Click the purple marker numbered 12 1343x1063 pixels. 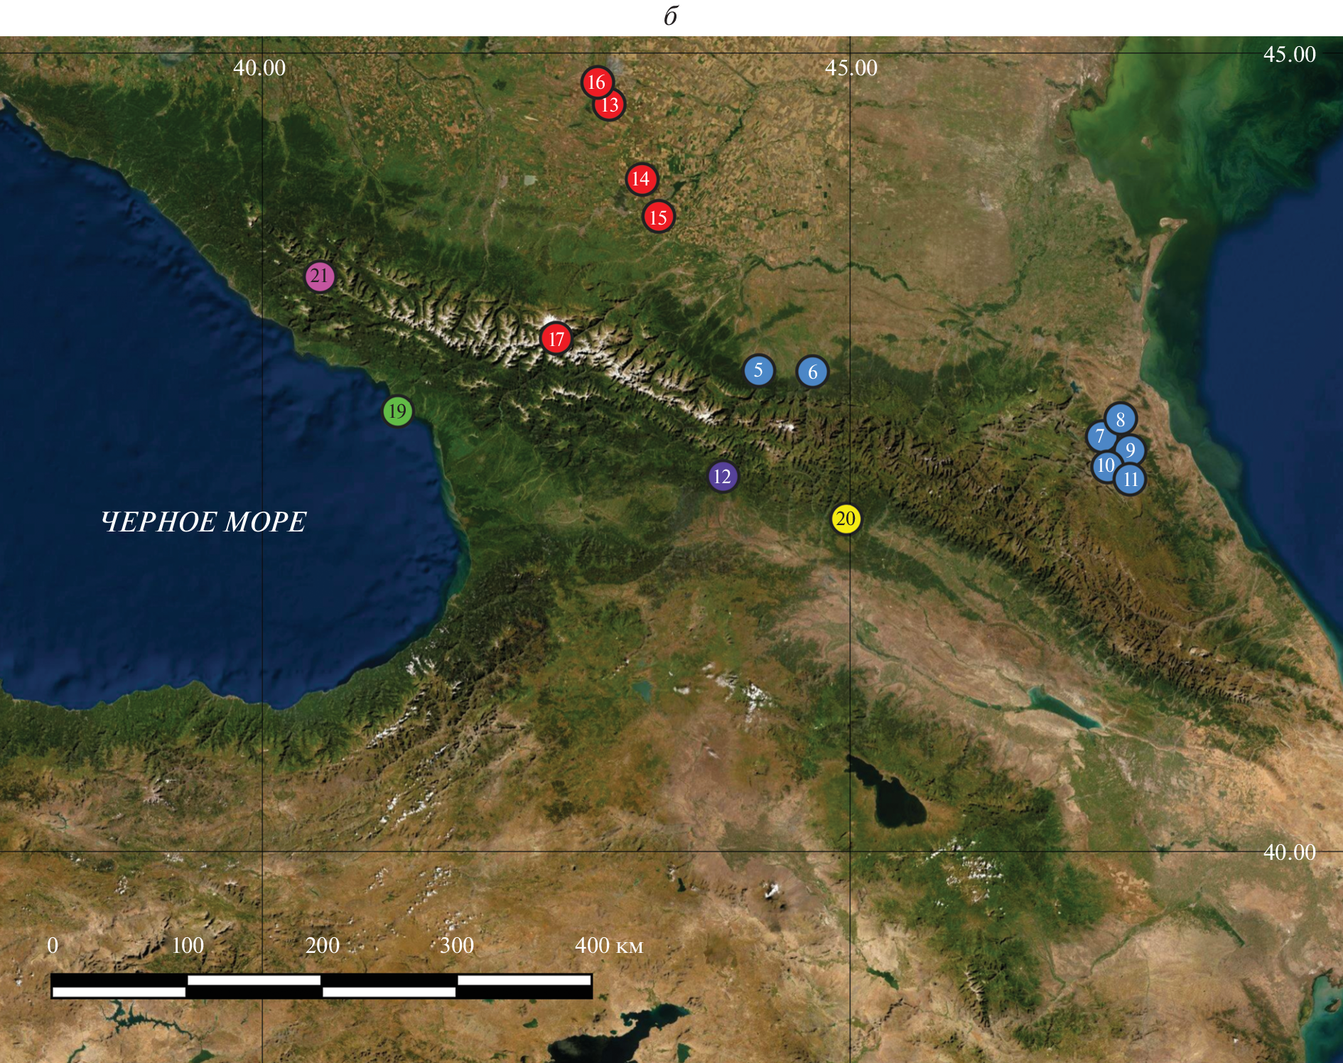[723, 476]
